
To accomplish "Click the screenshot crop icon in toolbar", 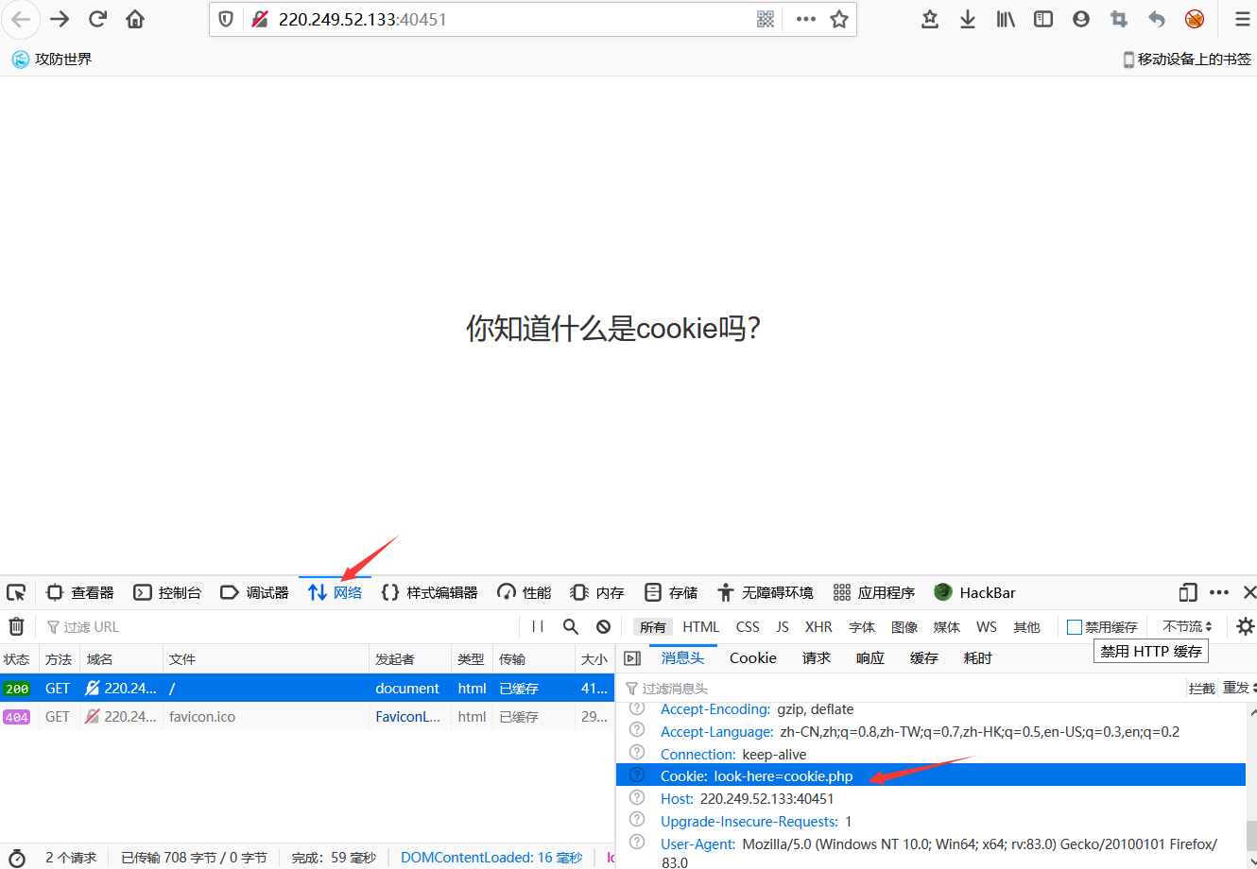I will pos(1119,19).
